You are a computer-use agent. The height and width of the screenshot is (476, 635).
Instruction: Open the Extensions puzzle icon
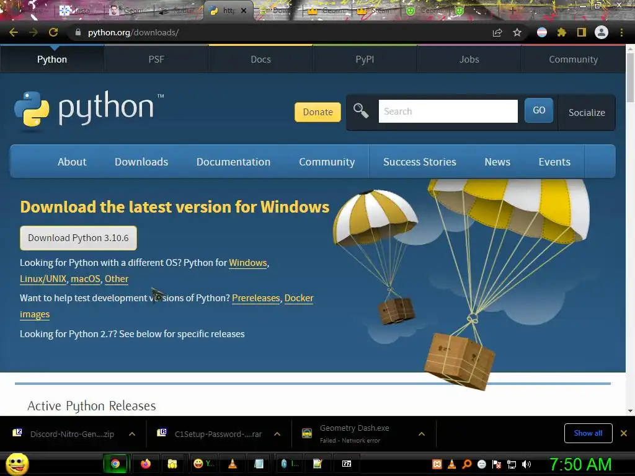pyautogui.click(x=561, y=32)
